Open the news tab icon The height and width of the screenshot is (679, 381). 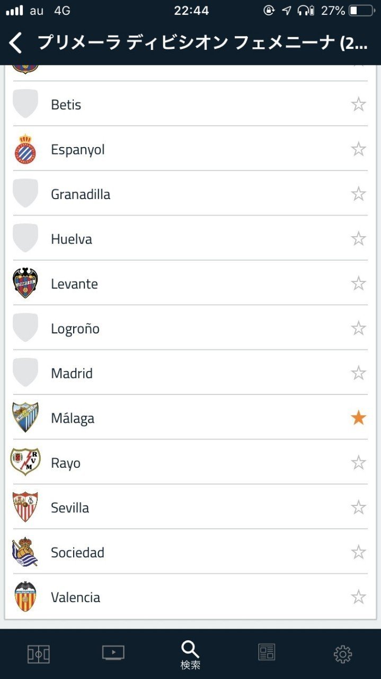pos(267,652)
